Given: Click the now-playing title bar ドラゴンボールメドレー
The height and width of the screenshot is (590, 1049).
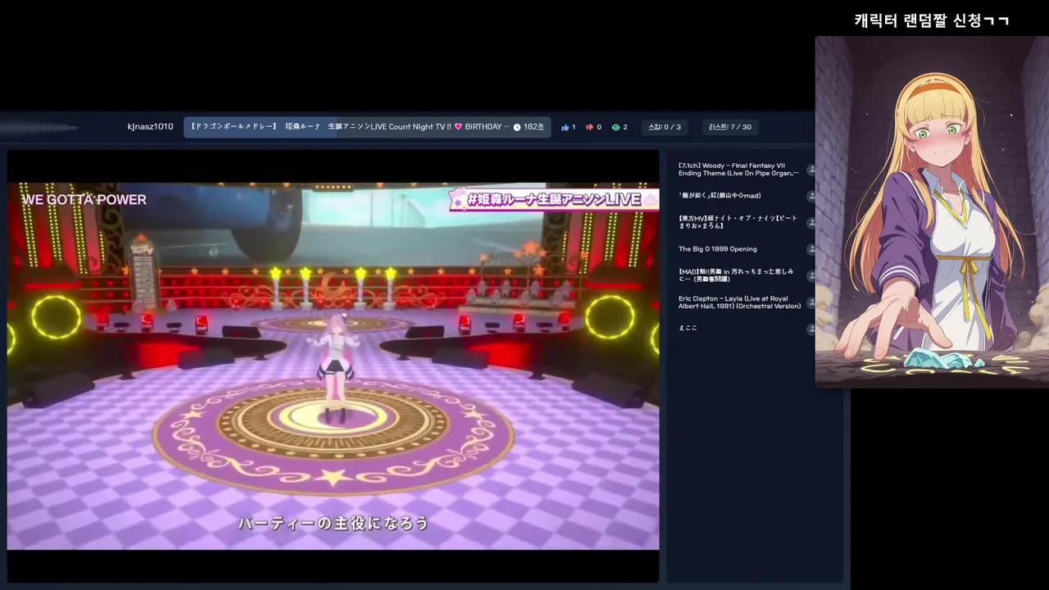Looking at the screenshot, I should tap(367, 127).
